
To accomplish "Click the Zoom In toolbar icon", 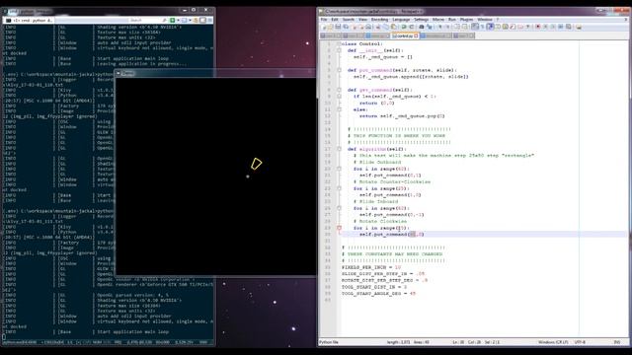I will coord(440,27).
